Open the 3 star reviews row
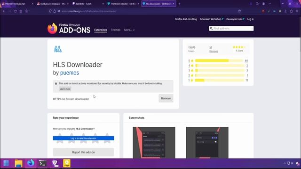This screenshot has width=301, height=169. (218, 70)
